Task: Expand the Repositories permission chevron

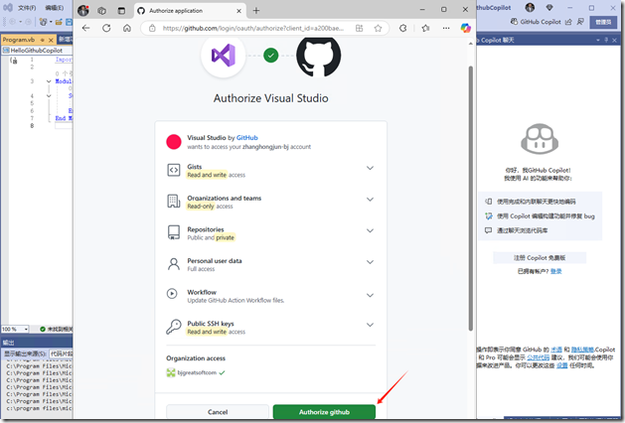Action: pyautogui.click(x=370, y=230)
